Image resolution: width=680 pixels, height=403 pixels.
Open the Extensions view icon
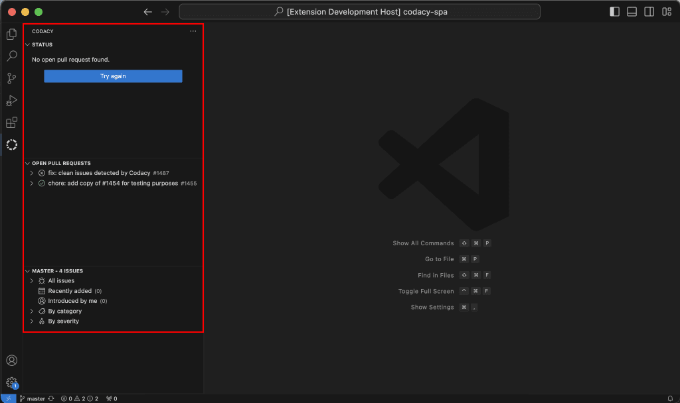[11, 123]
